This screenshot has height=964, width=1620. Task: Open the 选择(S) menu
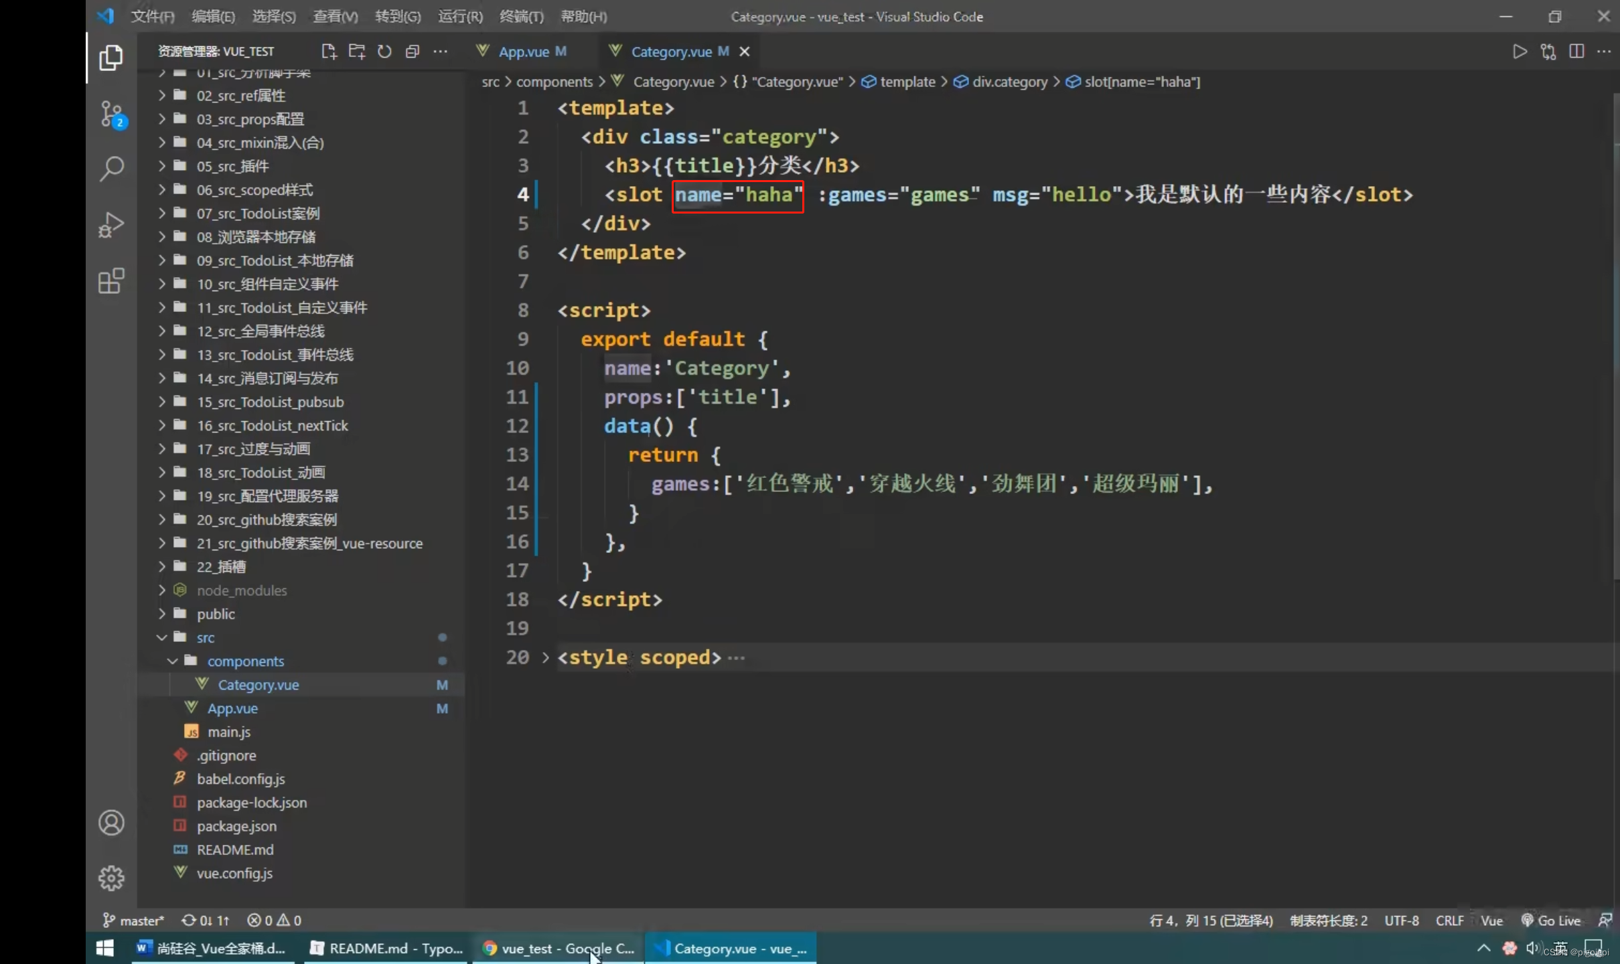[x=274, y=16]
